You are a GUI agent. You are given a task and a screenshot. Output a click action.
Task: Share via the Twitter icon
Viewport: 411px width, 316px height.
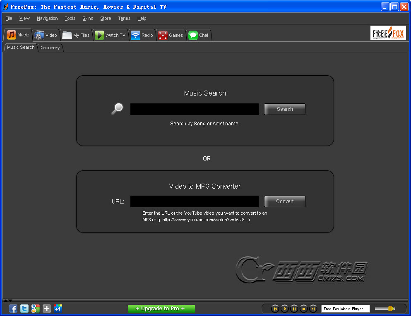24,309
